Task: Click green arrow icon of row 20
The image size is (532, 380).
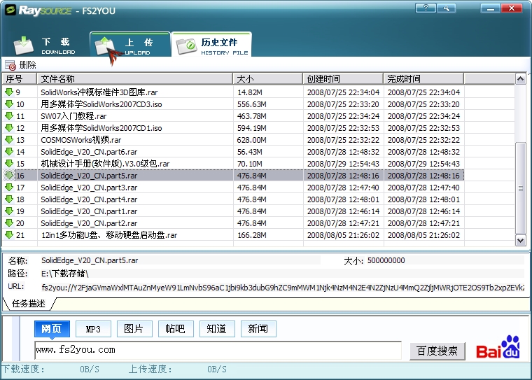Action: tap(9, 223)
